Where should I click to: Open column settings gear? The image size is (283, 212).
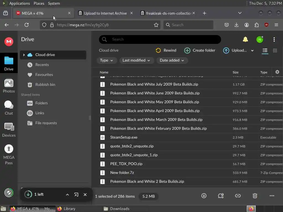pyautogui.click(x=277, y=72)
